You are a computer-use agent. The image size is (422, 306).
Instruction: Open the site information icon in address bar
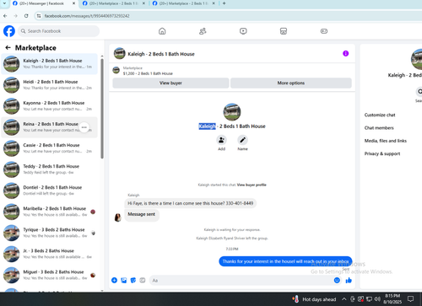(x=39, y=16)
